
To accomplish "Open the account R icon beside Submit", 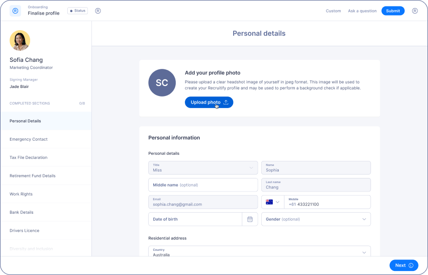I will pos(414,11).
